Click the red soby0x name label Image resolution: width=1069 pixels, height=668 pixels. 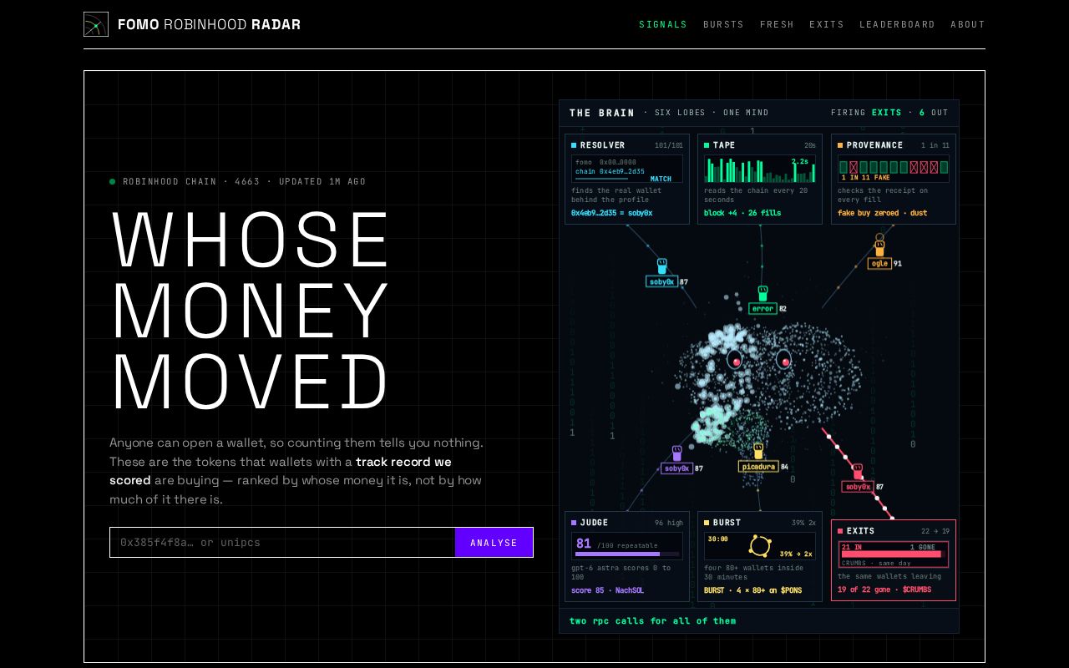click(858, 488)
